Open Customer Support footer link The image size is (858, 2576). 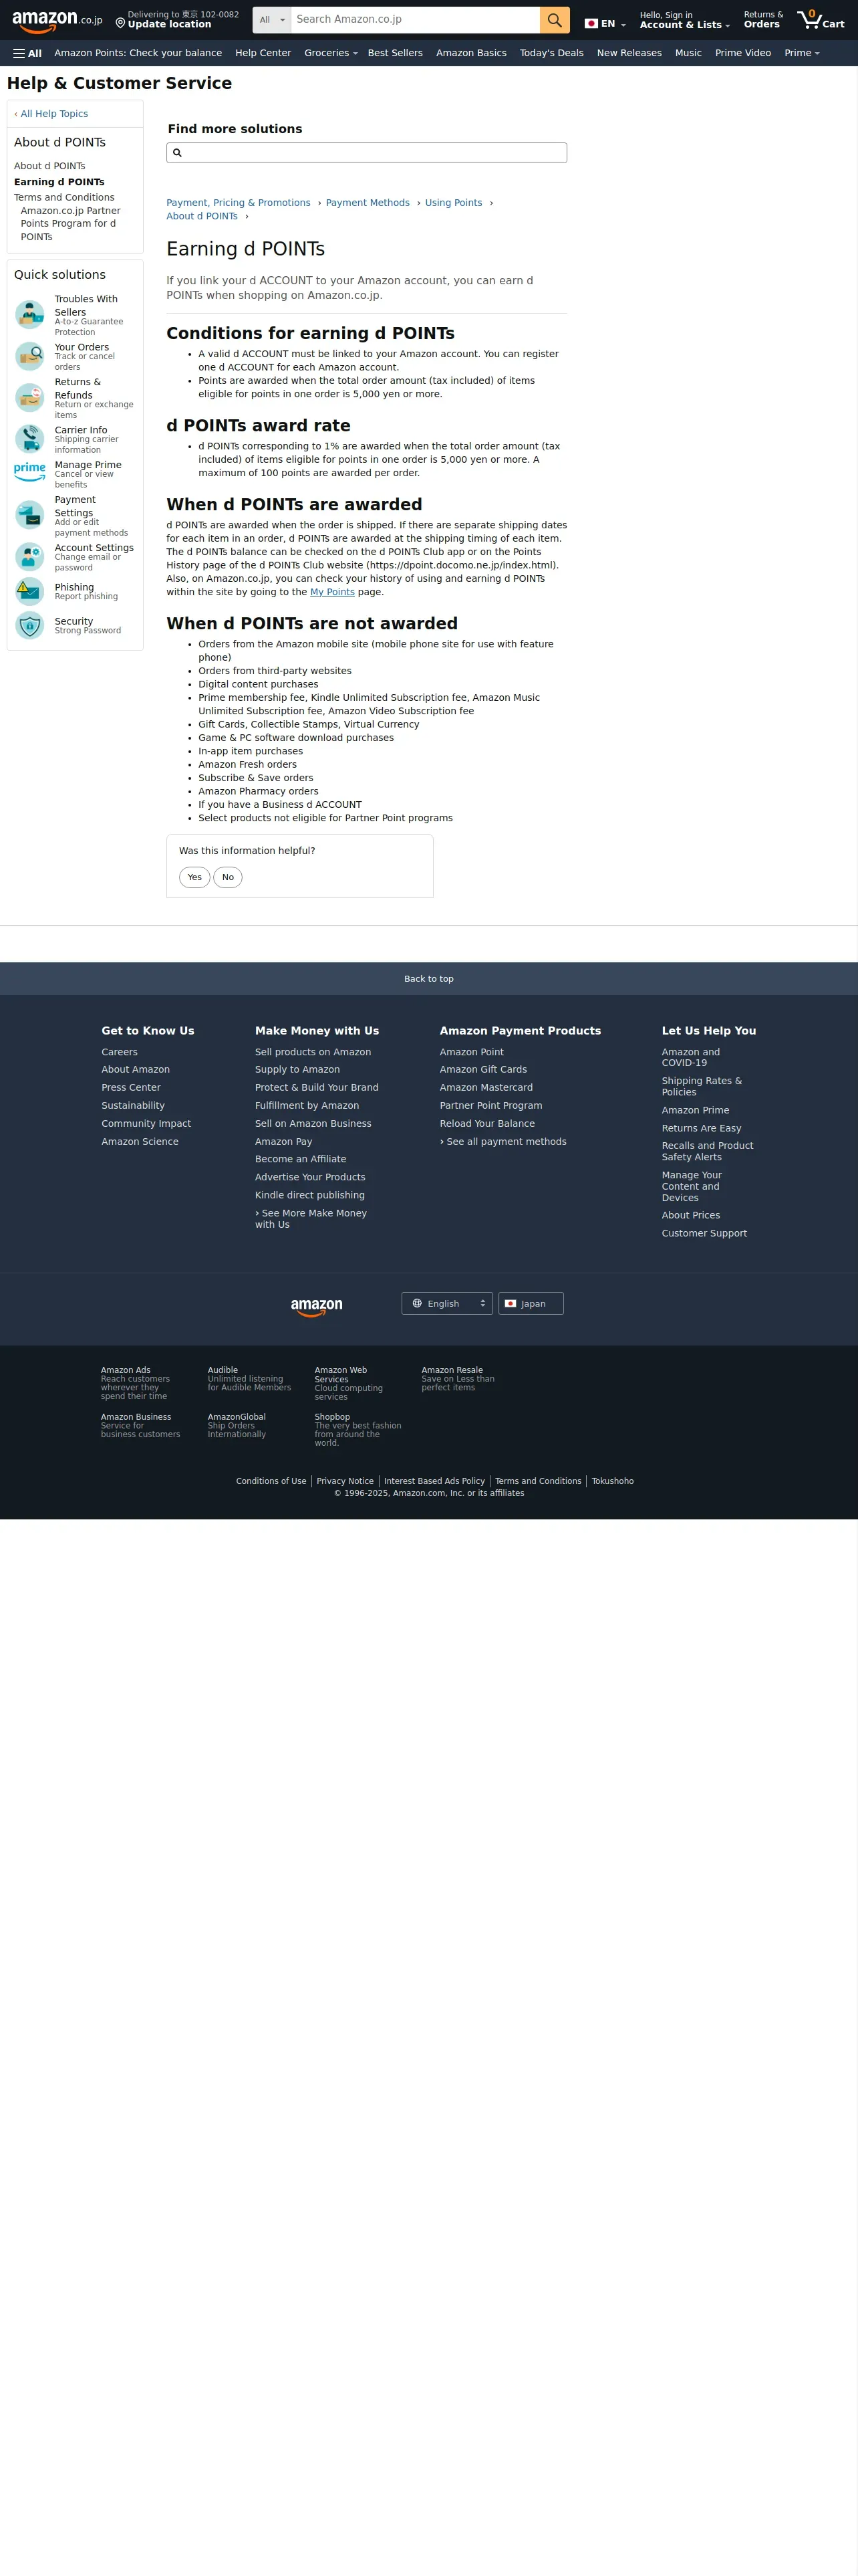coord(704,1234)
